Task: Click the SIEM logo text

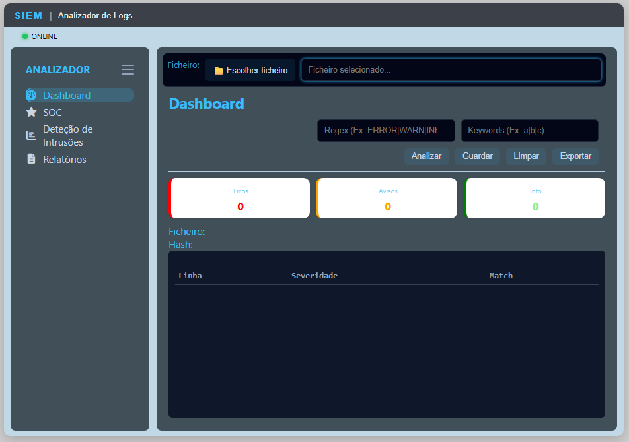Action: click(28, 16)
